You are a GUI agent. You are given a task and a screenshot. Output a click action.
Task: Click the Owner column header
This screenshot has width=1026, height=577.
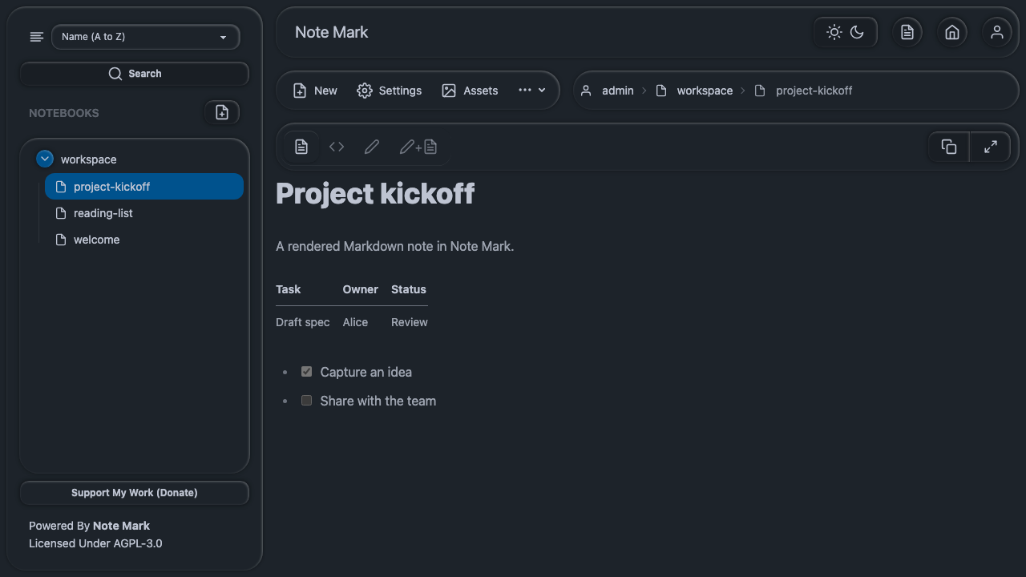pyautogui.click(x=361, y=289)
